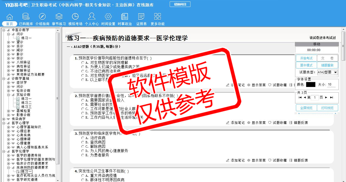Open 证照易 checklist icon

click(x=141, y=17)
